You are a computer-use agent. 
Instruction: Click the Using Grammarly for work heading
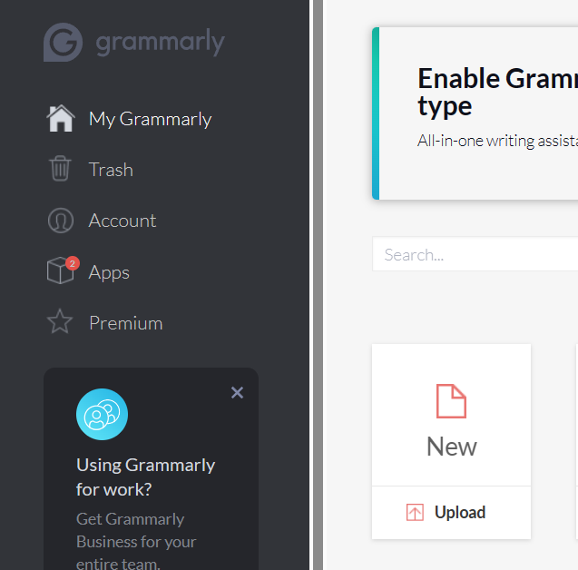[145, 477]
